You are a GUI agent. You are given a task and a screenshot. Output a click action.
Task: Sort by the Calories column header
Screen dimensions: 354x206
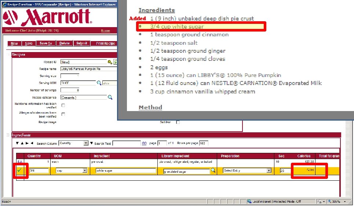click(x=304, y=156)
